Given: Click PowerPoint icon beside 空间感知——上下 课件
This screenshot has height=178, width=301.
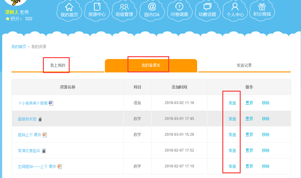Looking at the screenshot, I should coord(60,167).
